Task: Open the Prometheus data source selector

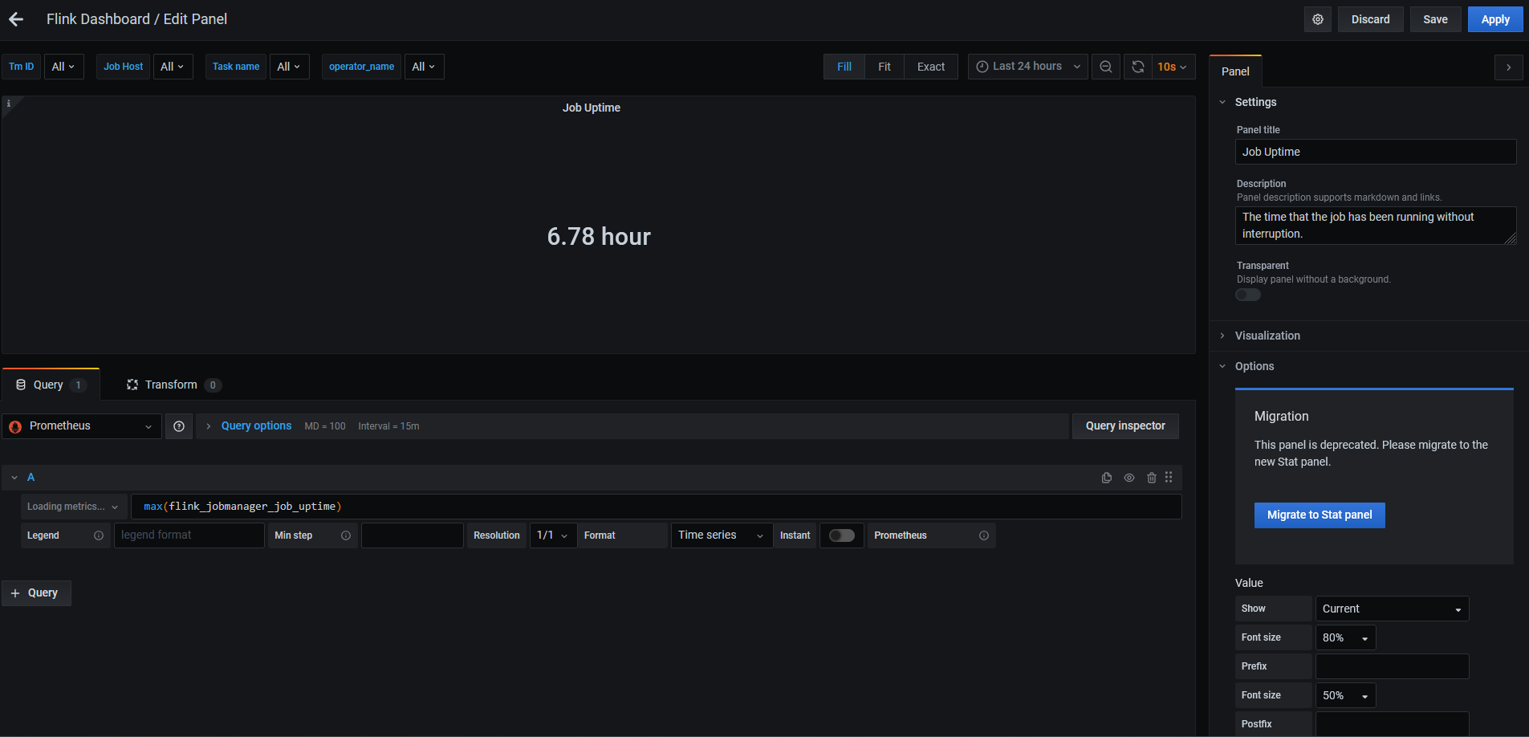Action: point(82,426)
